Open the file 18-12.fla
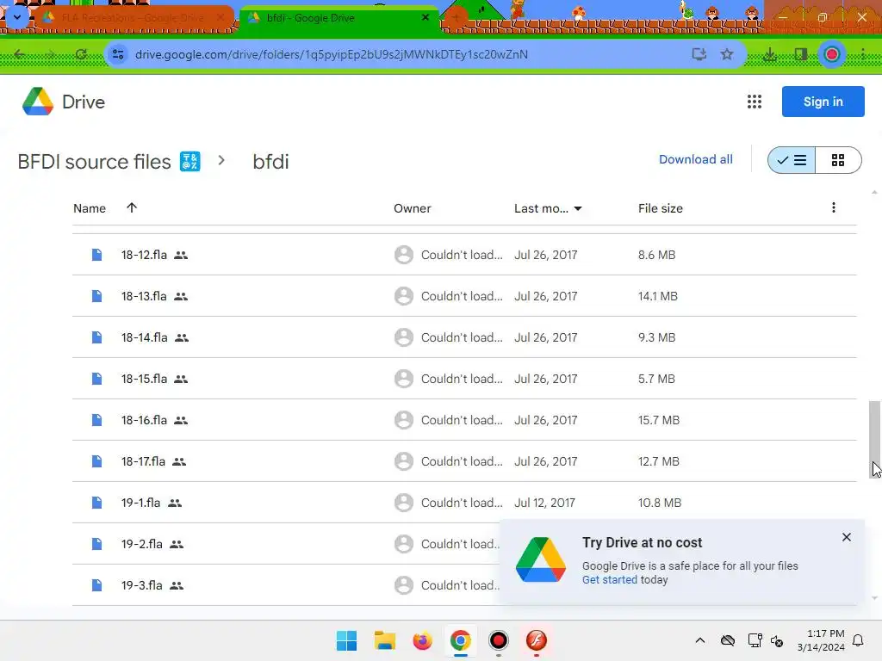The height and width of the screenshot is (661, 882). coord(144,255)
